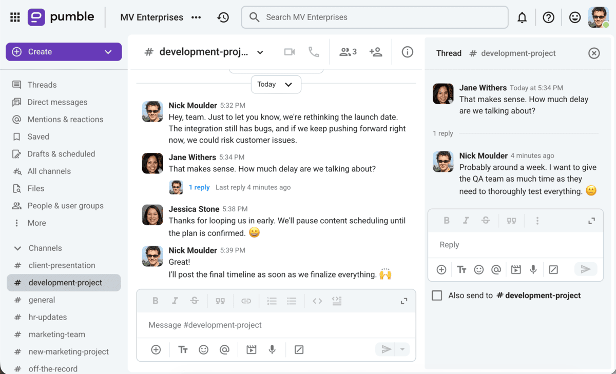Start a video call in development-project
Viewport: 616px width, 374px height.
(x=289, y=51)
